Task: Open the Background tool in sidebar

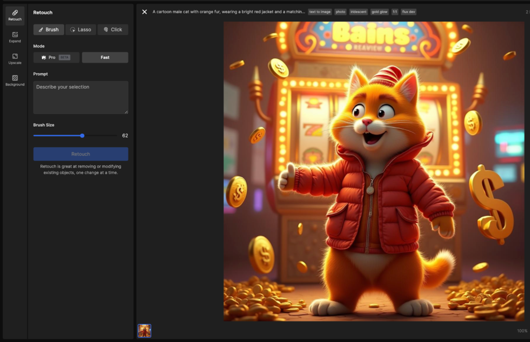Action: 15,80
